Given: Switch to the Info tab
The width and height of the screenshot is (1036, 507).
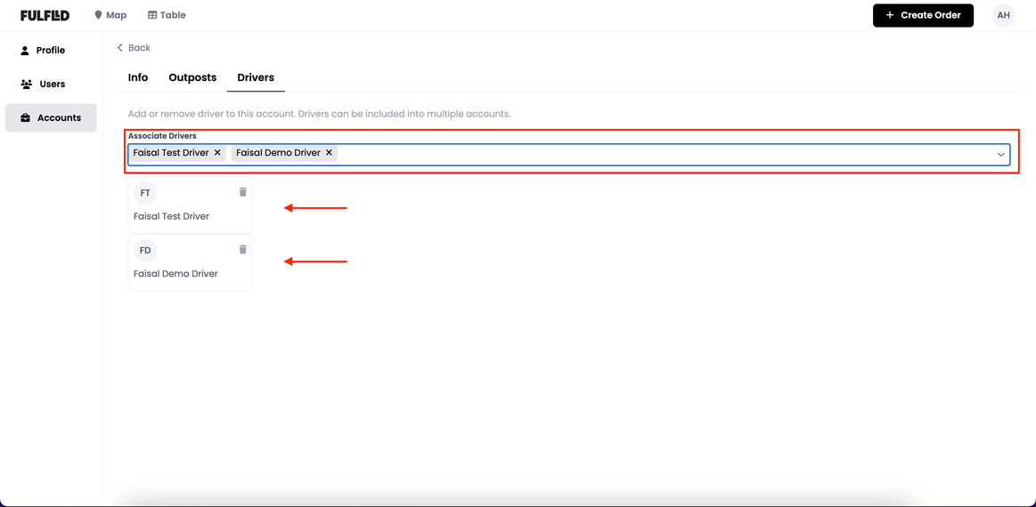Looking at the screenshot, I should click(x=138, y=77).
